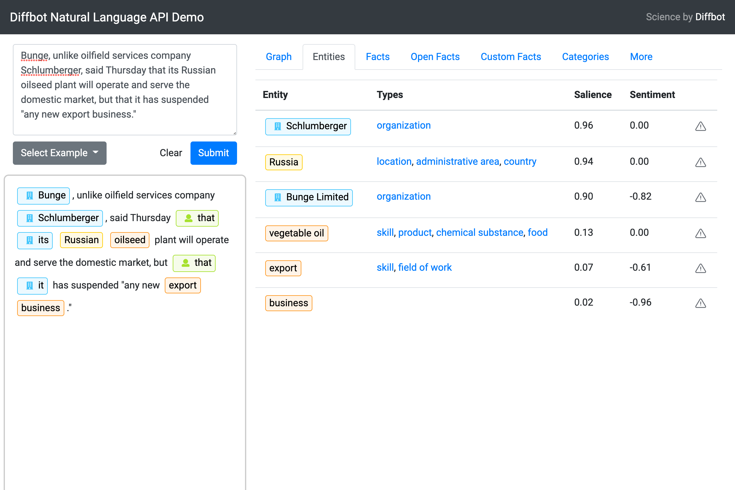The height and width of the screenshot is (490, 735).
Task: Click salience value 0.13
Action: click(x=583, y=232)
